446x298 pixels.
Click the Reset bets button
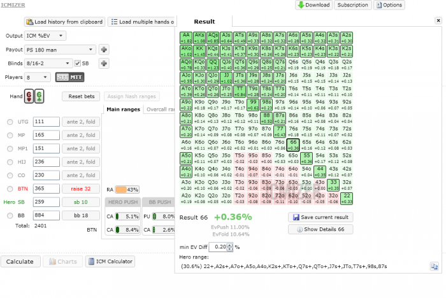[81, 96]
